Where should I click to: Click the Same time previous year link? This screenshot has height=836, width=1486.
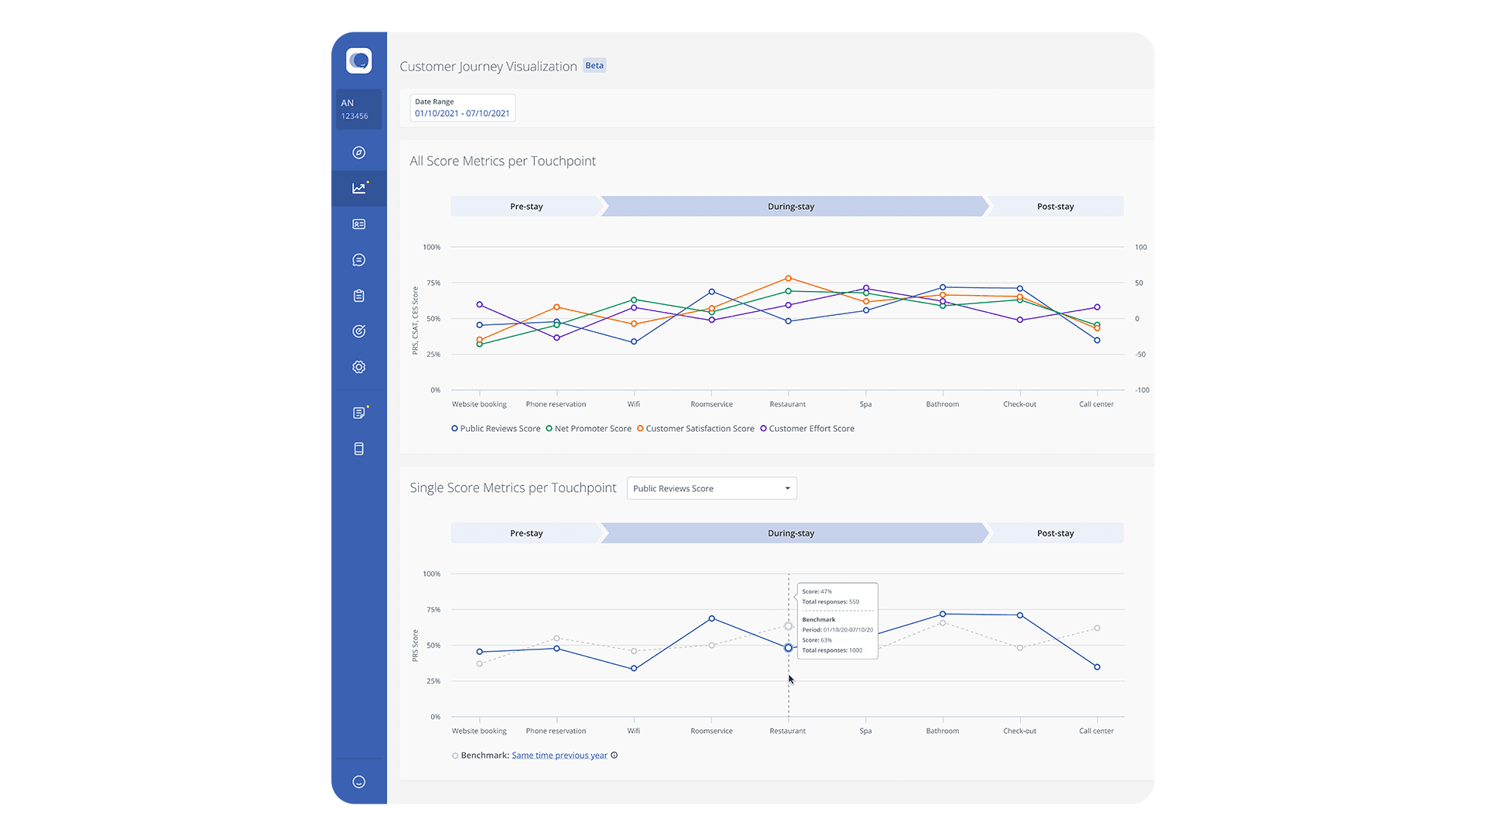tap(559, 755)
